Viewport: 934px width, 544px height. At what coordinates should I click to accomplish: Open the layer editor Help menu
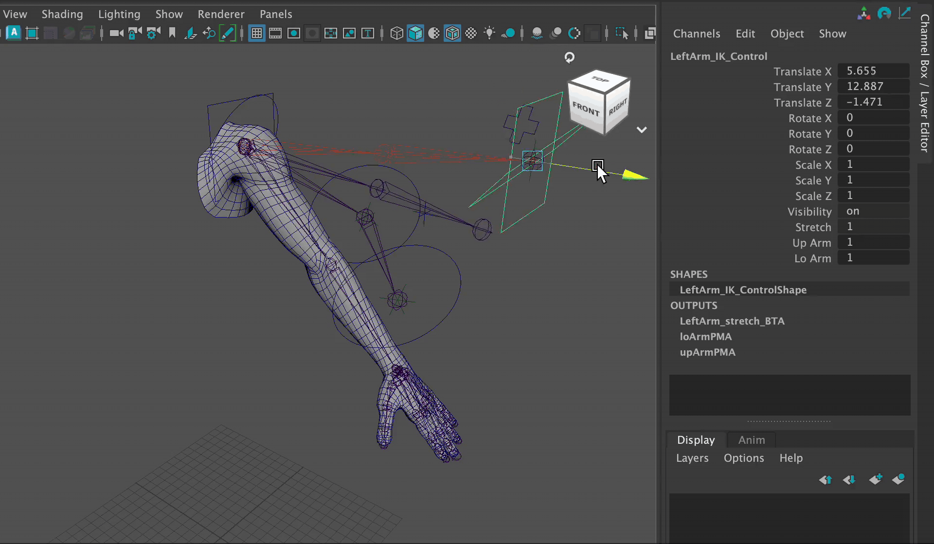(791, 458)
